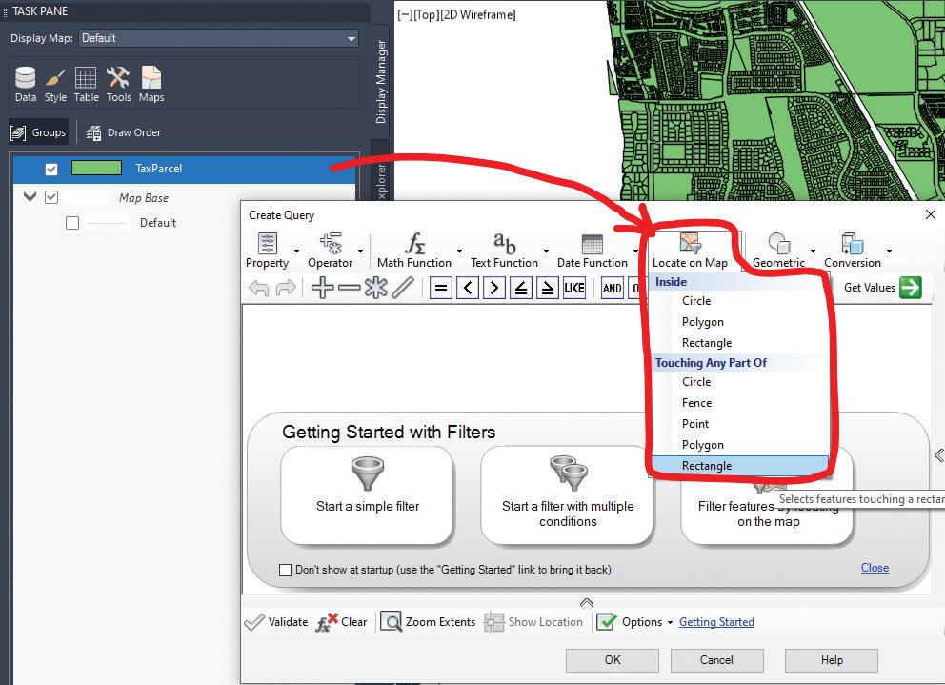Open the Text Function dropdown arrow

tap(546, 251)
